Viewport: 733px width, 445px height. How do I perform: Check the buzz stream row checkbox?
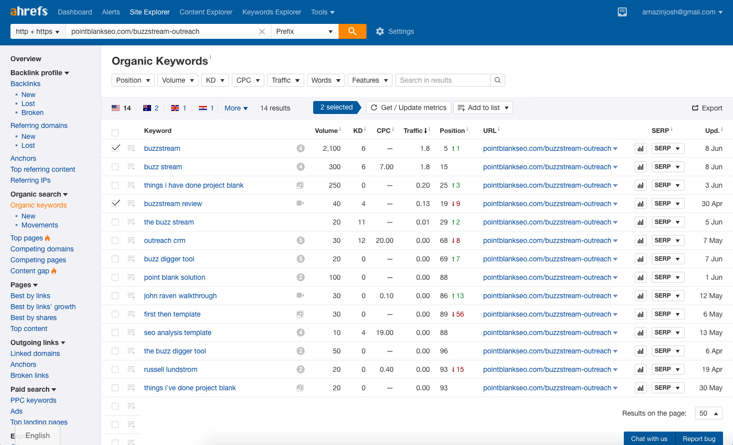(x=115, y=167)
